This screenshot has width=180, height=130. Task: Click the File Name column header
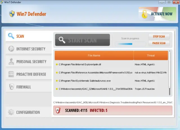pos(94,56)
